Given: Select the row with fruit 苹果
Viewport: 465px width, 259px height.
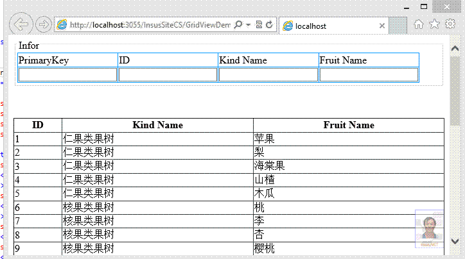Looking at the screenshot, I should [x=229, y=139].
